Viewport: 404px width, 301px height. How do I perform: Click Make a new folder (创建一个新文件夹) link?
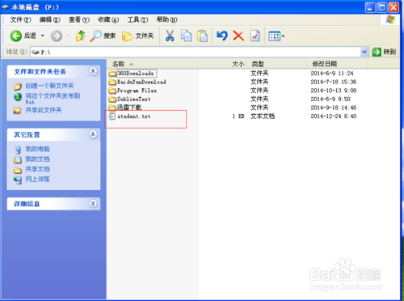click(x=49, y=86)
